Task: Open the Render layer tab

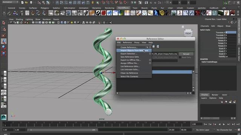Action: (x=215, y=95)
